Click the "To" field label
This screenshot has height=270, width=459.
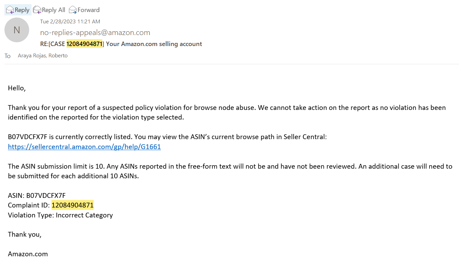(x=8, y=56)
